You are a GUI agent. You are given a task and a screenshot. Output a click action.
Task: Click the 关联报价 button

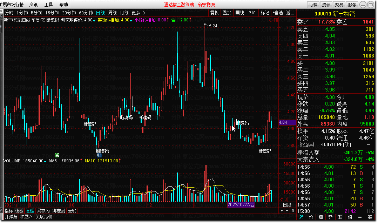click(x=44, y=217)
